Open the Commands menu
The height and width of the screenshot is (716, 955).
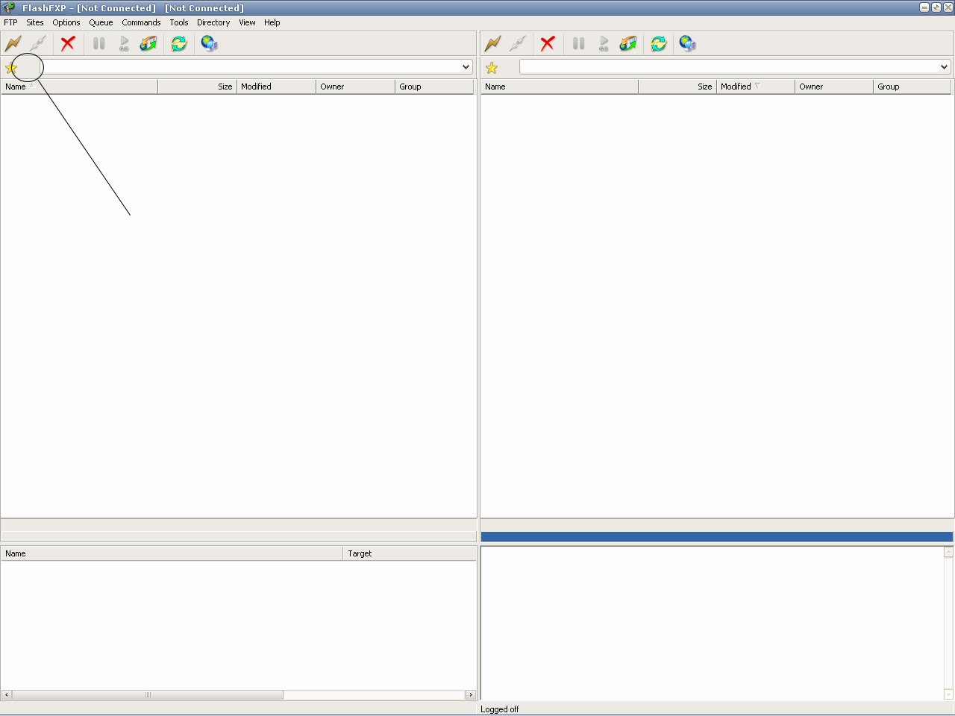pyautogui.click(x=141, y=22)
